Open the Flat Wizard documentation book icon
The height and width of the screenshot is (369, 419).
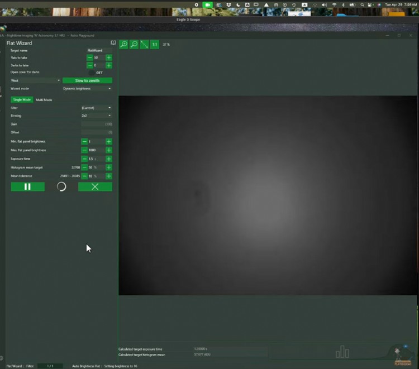pyautogui.click(x=113, y=43)
